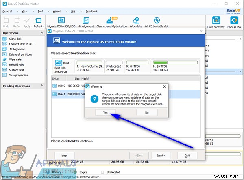Open the View menu
This screenshot has height=180, width=244.
tap(24, 11)
